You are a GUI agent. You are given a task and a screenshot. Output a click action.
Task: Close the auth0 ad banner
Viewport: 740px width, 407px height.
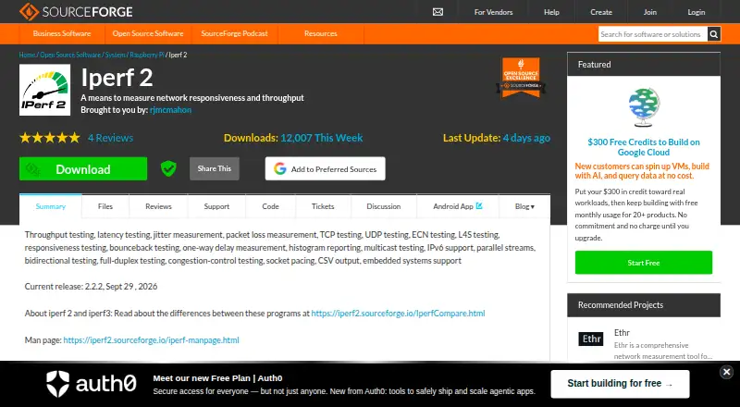(x=727, y=372)
